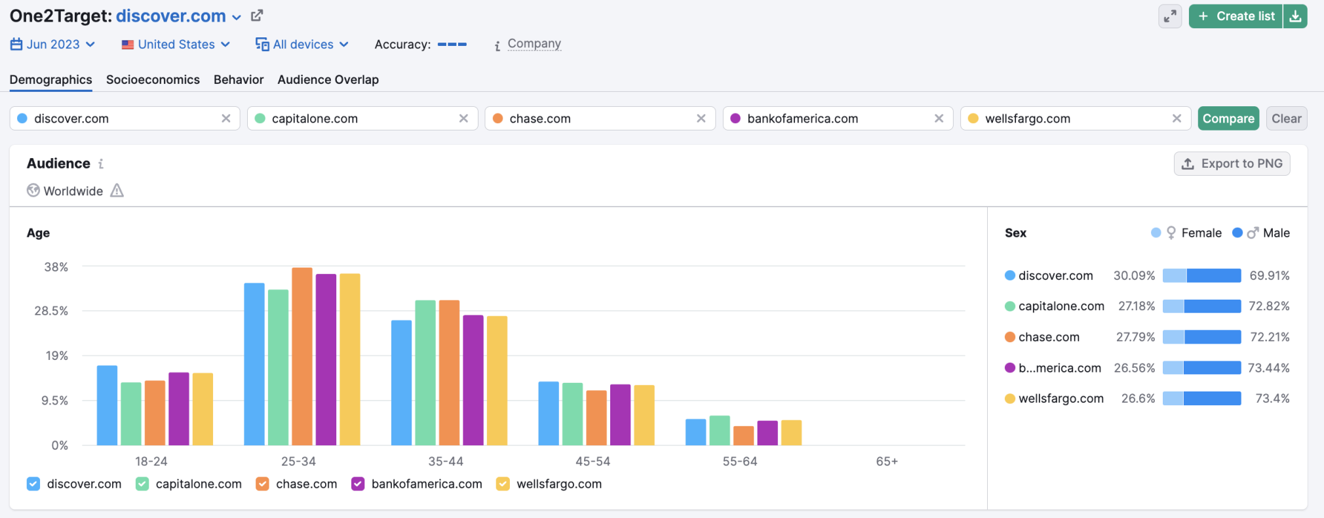Click the download icon beside Create list
Viewport: 1324px width, 518px height.
[1295, 16]
